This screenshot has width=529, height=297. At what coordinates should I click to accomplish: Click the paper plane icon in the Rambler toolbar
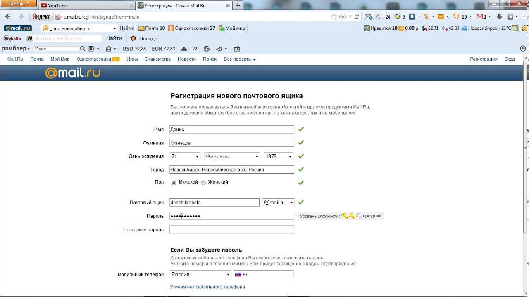click(x=219, y=49)
